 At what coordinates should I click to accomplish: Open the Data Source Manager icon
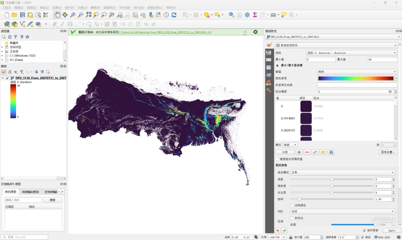[x=7, y=24]
